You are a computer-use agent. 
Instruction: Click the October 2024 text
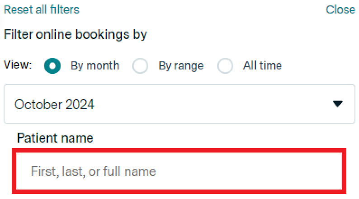(55, 105)
